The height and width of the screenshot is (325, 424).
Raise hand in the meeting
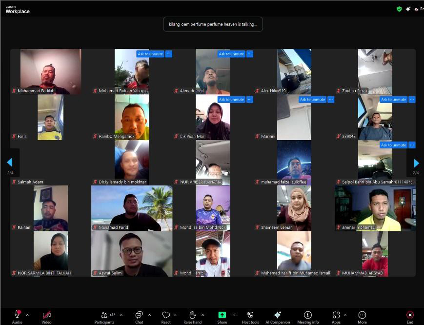[193, 316]
